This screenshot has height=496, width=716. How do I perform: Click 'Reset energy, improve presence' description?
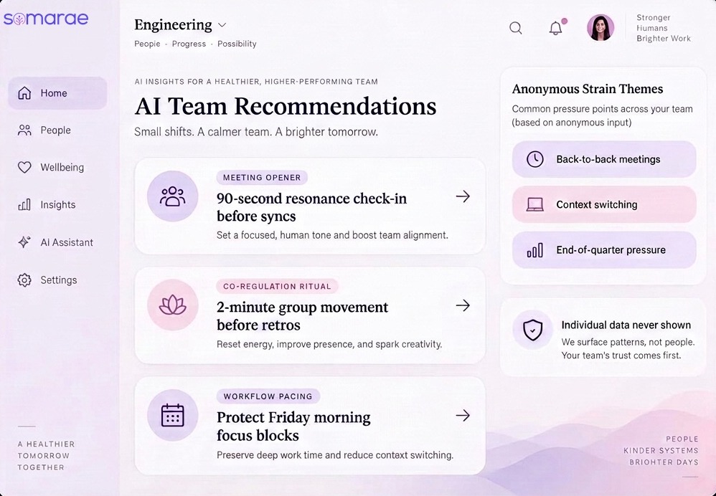329,345
